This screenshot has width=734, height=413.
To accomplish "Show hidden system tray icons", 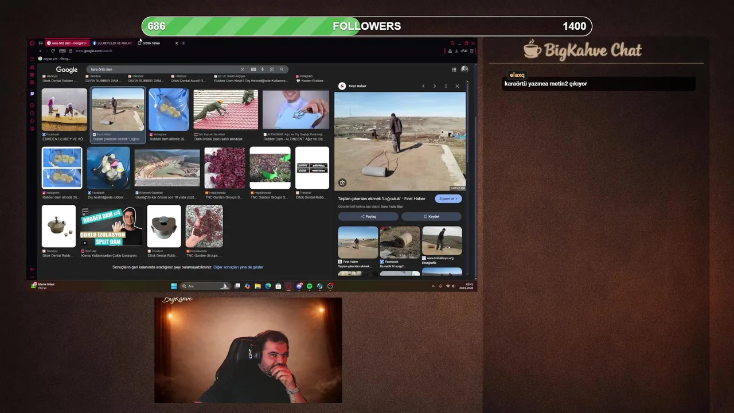I will coord(433,286).
